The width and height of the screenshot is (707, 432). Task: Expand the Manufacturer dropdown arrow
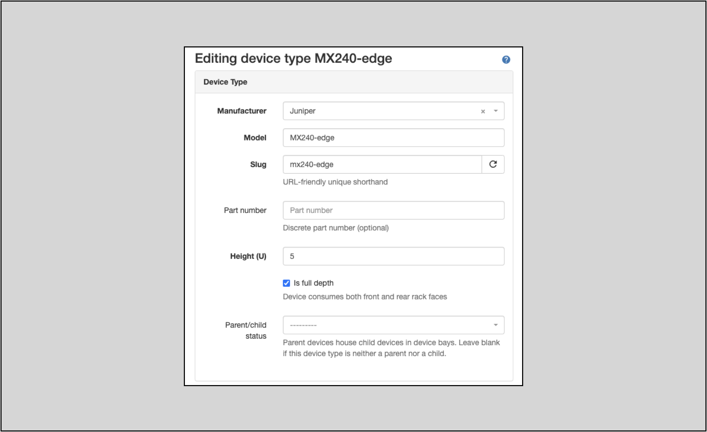[496, 111]
